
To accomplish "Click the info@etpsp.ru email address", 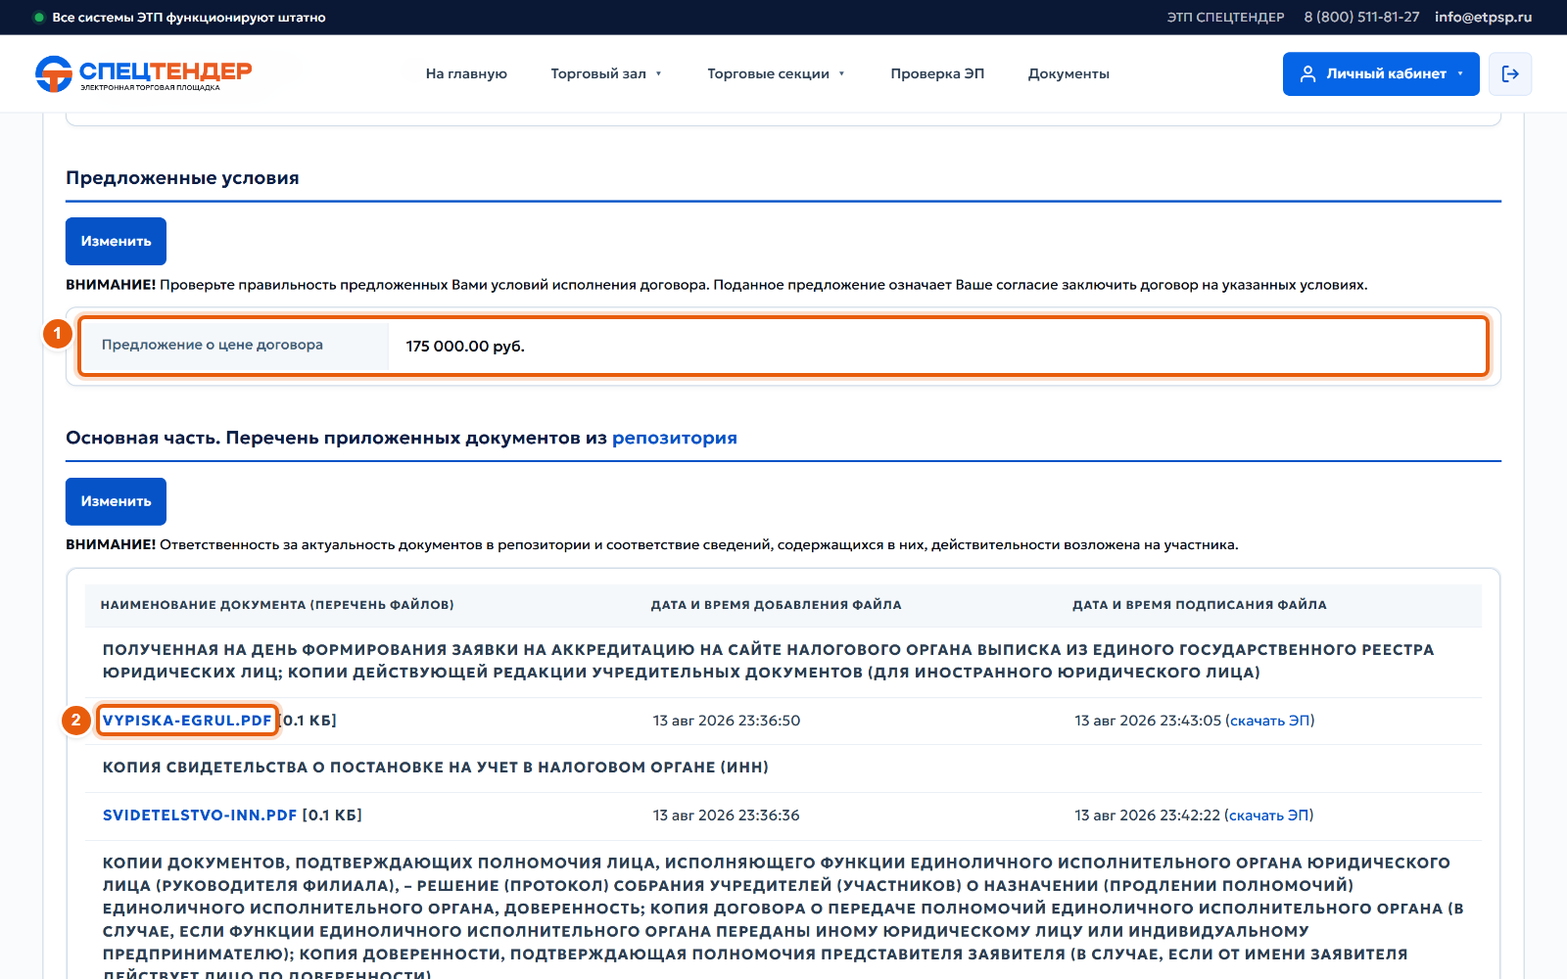I will click(x=1483, y=18).
